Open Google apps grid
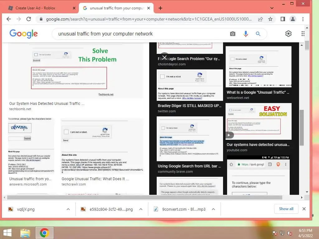This screenshot has width=319, height=239. 303,34
